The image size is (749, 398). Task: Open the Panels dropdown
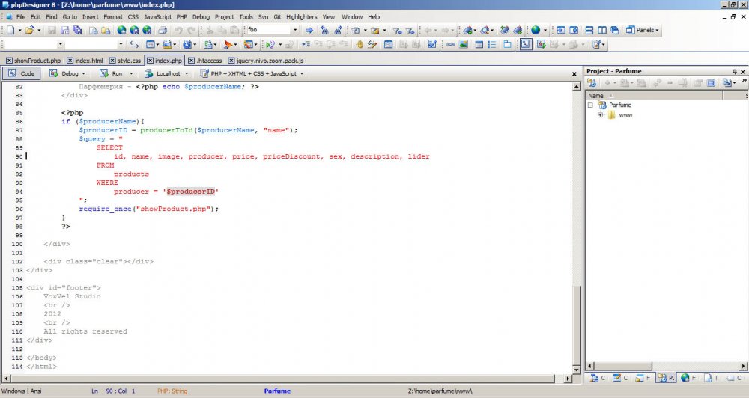[643, 30]
